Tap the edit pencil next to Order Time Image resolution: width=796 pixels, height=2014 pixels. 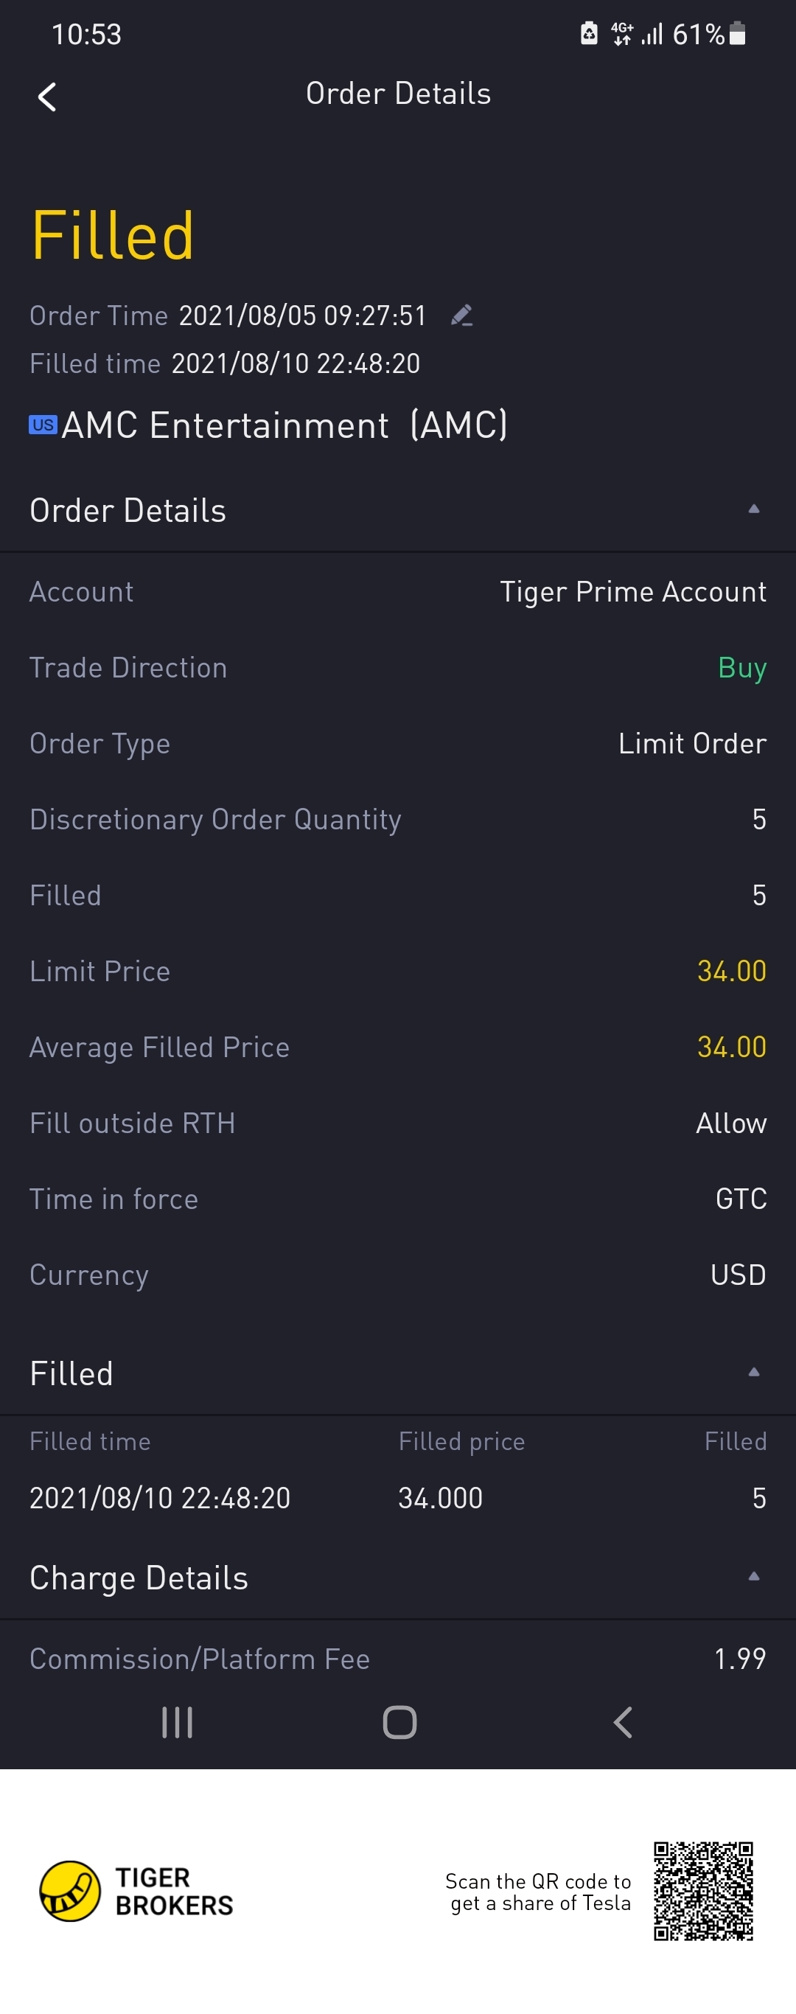[x=462, y=316]
